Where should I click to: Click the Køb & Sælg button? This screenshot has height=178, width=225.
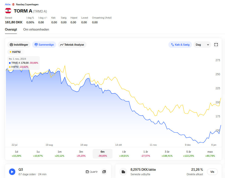point(180,45)
